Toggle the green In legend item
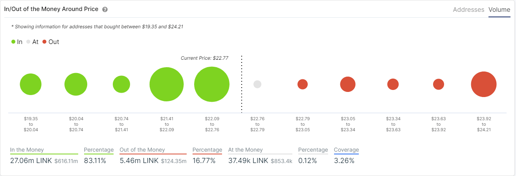Screen dimensions: 516x176 [17, 42]
